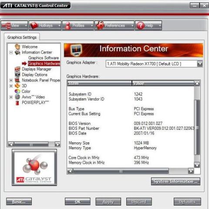Click the Color wheel icon
The height and width of the screenshot is (209, 209).
17,91
